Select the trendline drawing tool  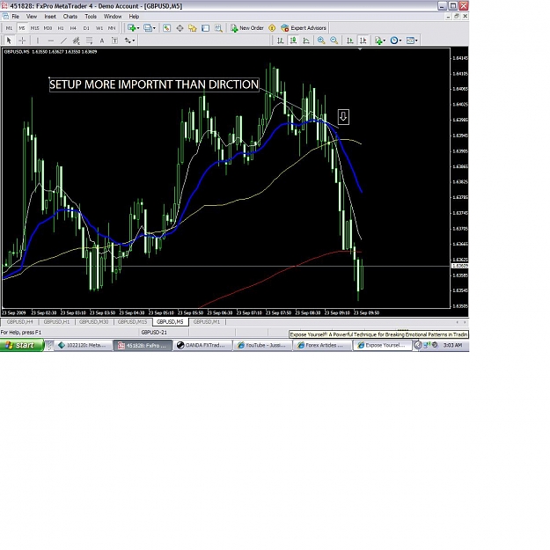point(63,40)
